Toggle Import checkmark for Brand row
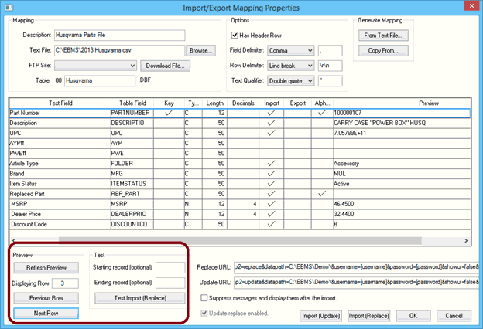Screen dimensions: 483x329 pyautogui.click(x=272, y=174)
